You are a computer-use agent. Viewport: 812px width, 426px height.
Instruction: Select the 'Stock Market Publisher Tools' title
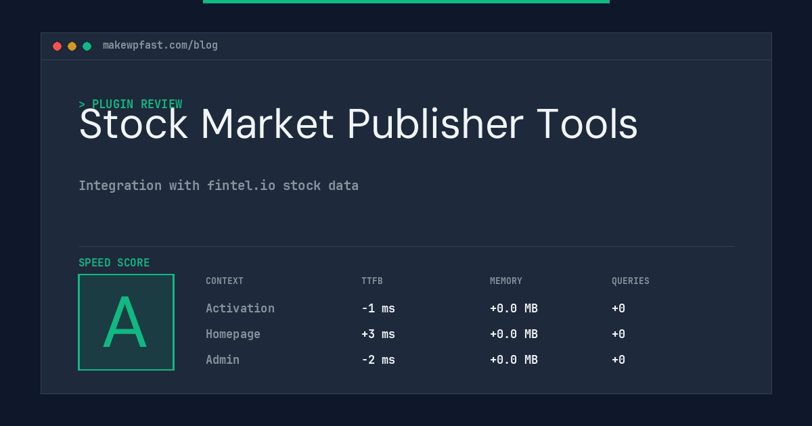point(358,124)
